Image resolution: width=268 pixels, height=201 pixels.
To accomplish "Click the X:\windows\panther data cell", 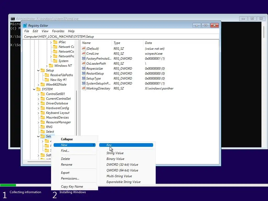I will tap(159, 88).
